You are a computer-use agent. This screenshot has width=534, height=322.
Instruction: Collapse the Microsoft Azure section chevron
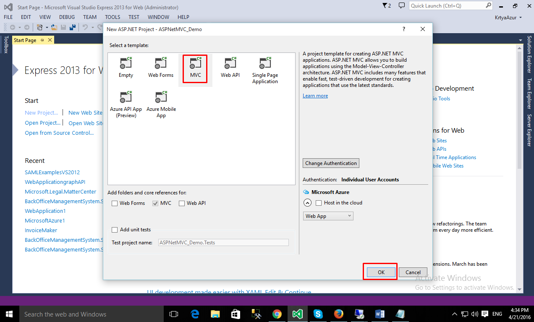(307, 203)
